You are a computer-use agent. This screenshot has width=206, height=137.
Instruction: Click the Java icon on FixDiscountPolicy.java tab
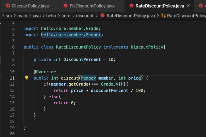click(66, 6)
